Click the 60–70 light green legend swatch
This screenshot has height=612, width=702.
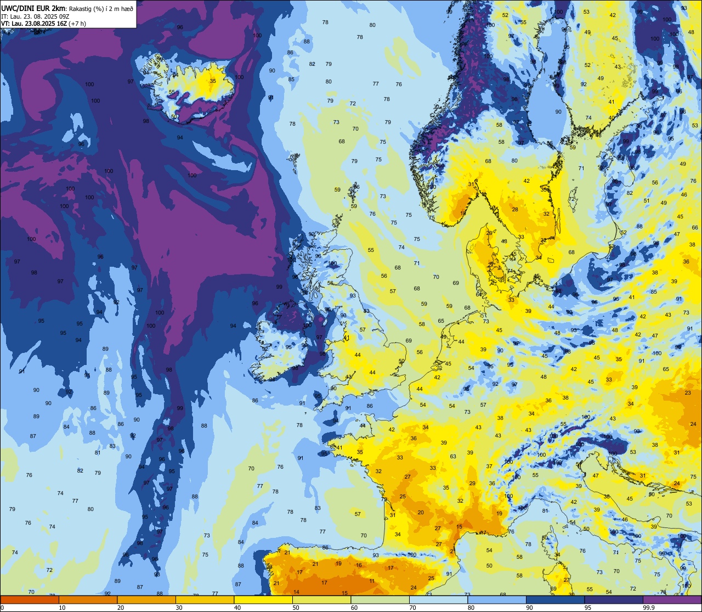coord(380,599)
